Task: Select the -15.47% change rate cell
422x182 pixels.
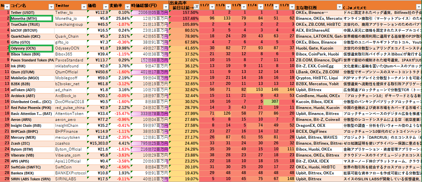Action: click(x=120, y=114)
